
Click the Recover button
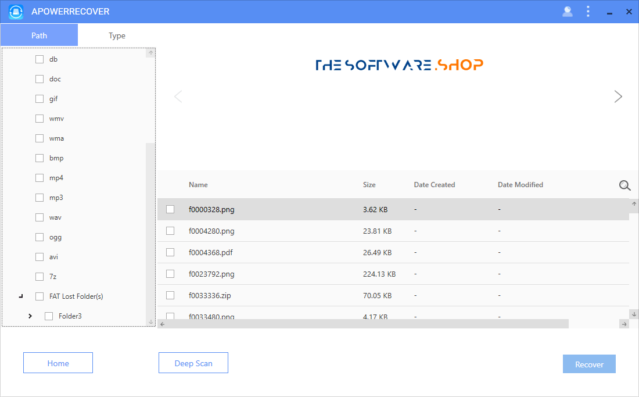point(589,364)
